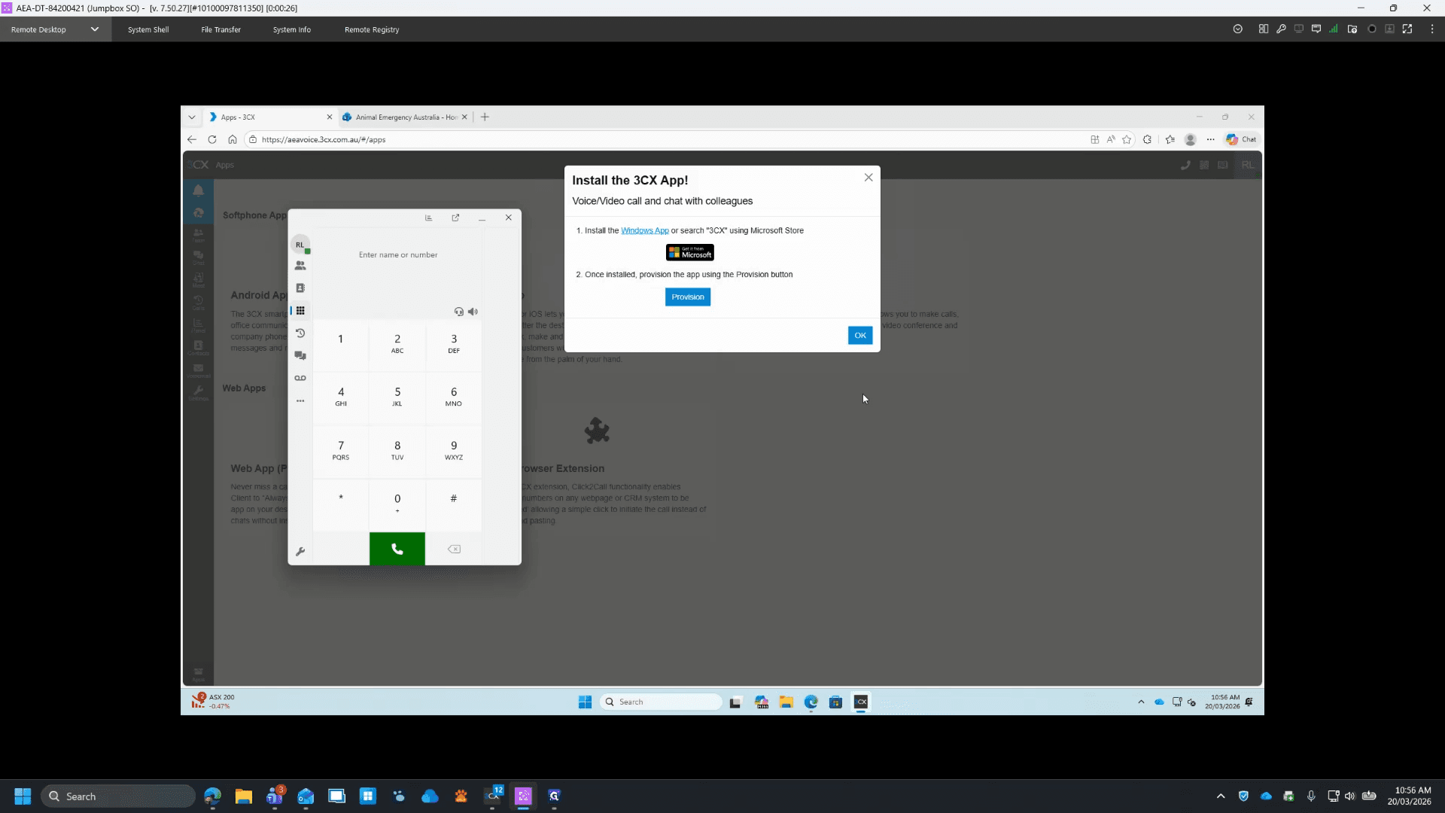Switch to the Animal Emergency Australia tab
This screenshot has height=813, width=1445.
tap(405, 117)
